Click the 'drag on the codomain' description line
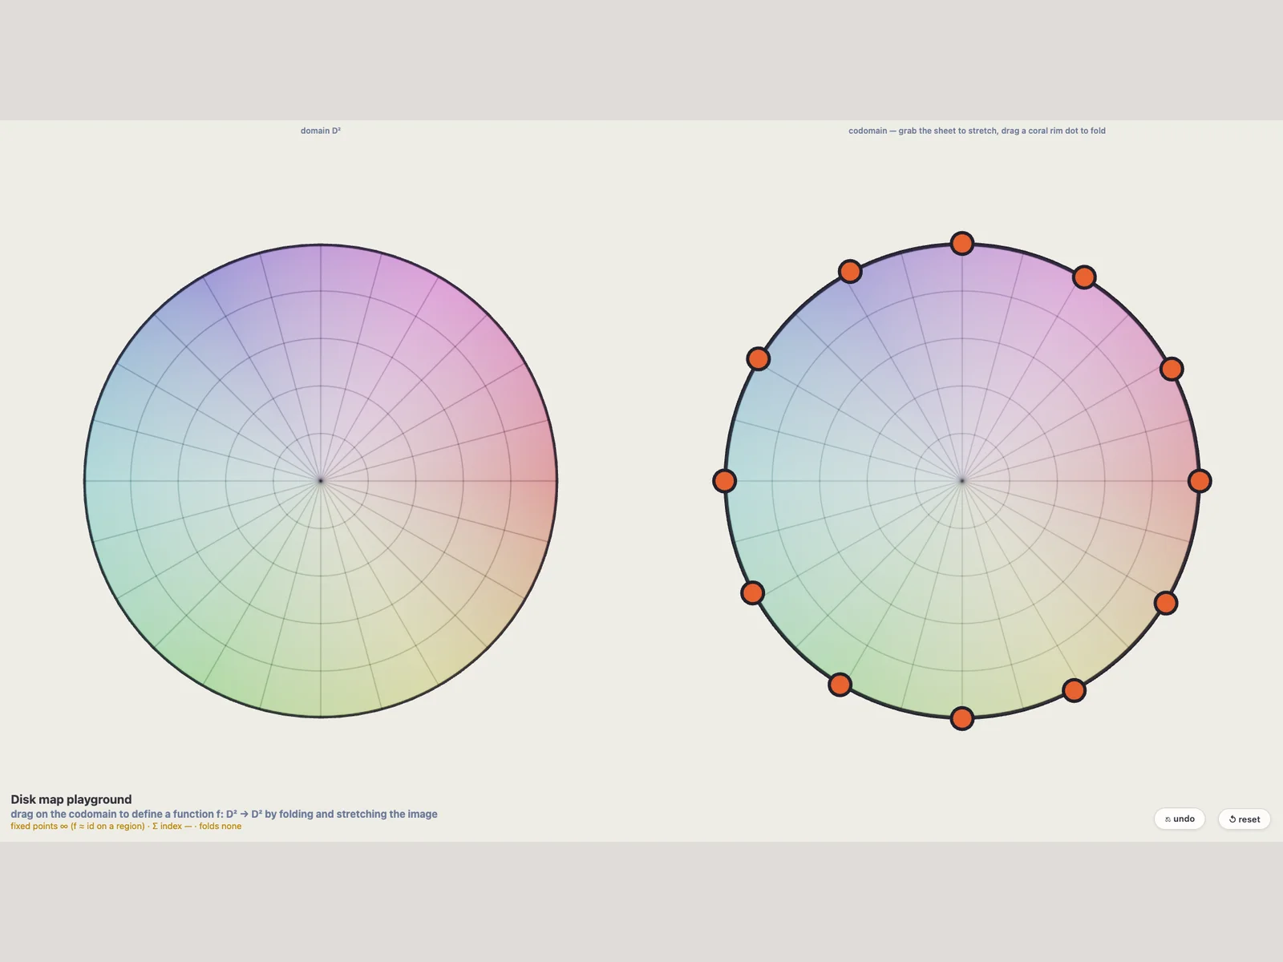The image size is (1283, 962). coord(224,814)
